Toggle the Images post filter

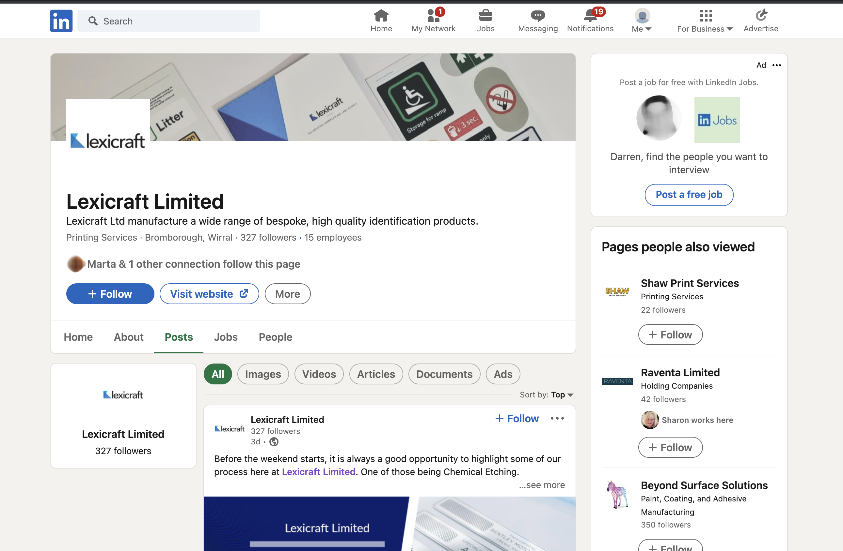(262, 374)
